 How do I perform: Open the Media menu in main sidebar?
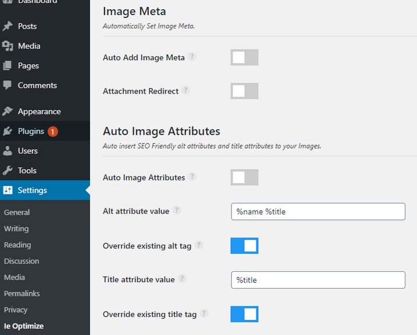point(45,46)
